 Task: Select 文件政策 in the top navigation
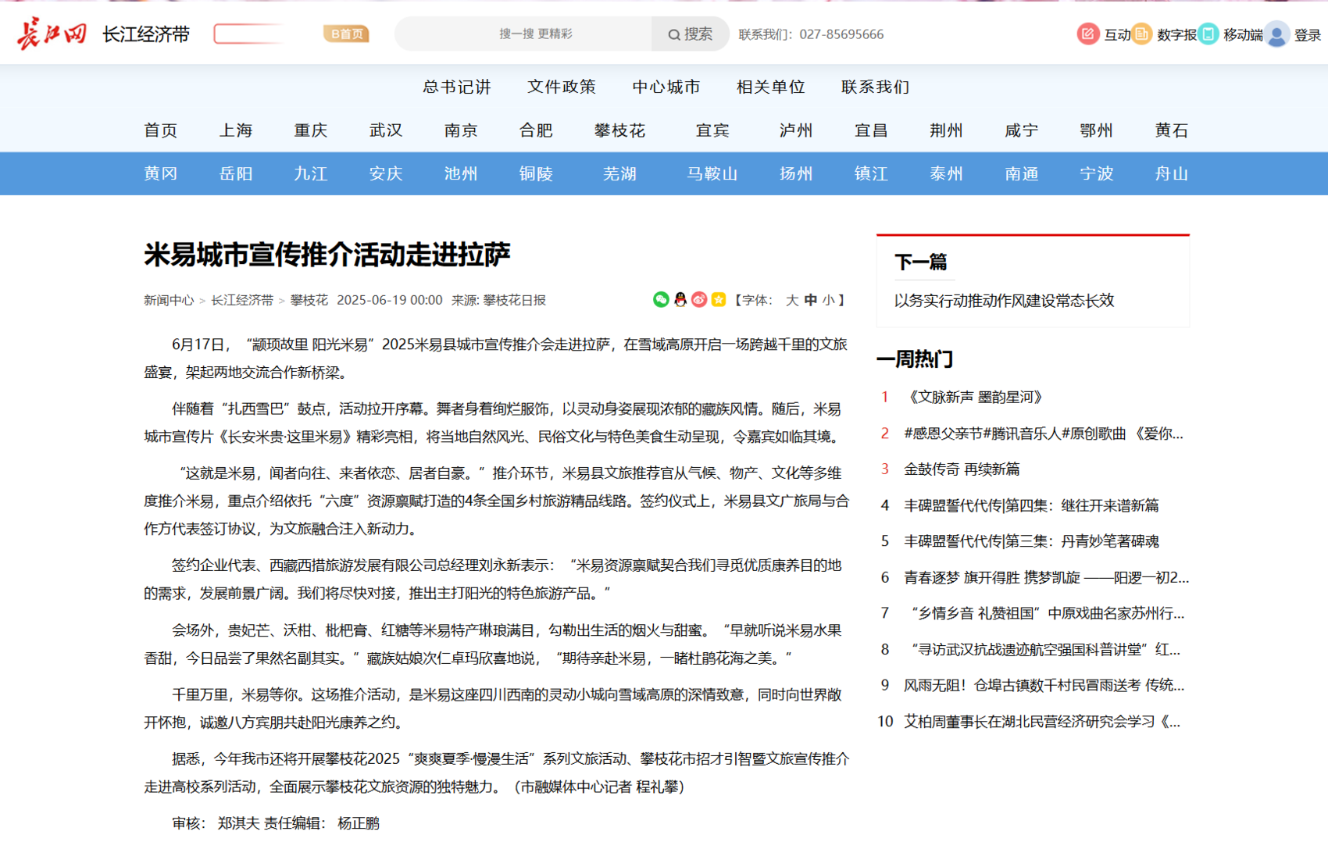[x=561, y=87]
